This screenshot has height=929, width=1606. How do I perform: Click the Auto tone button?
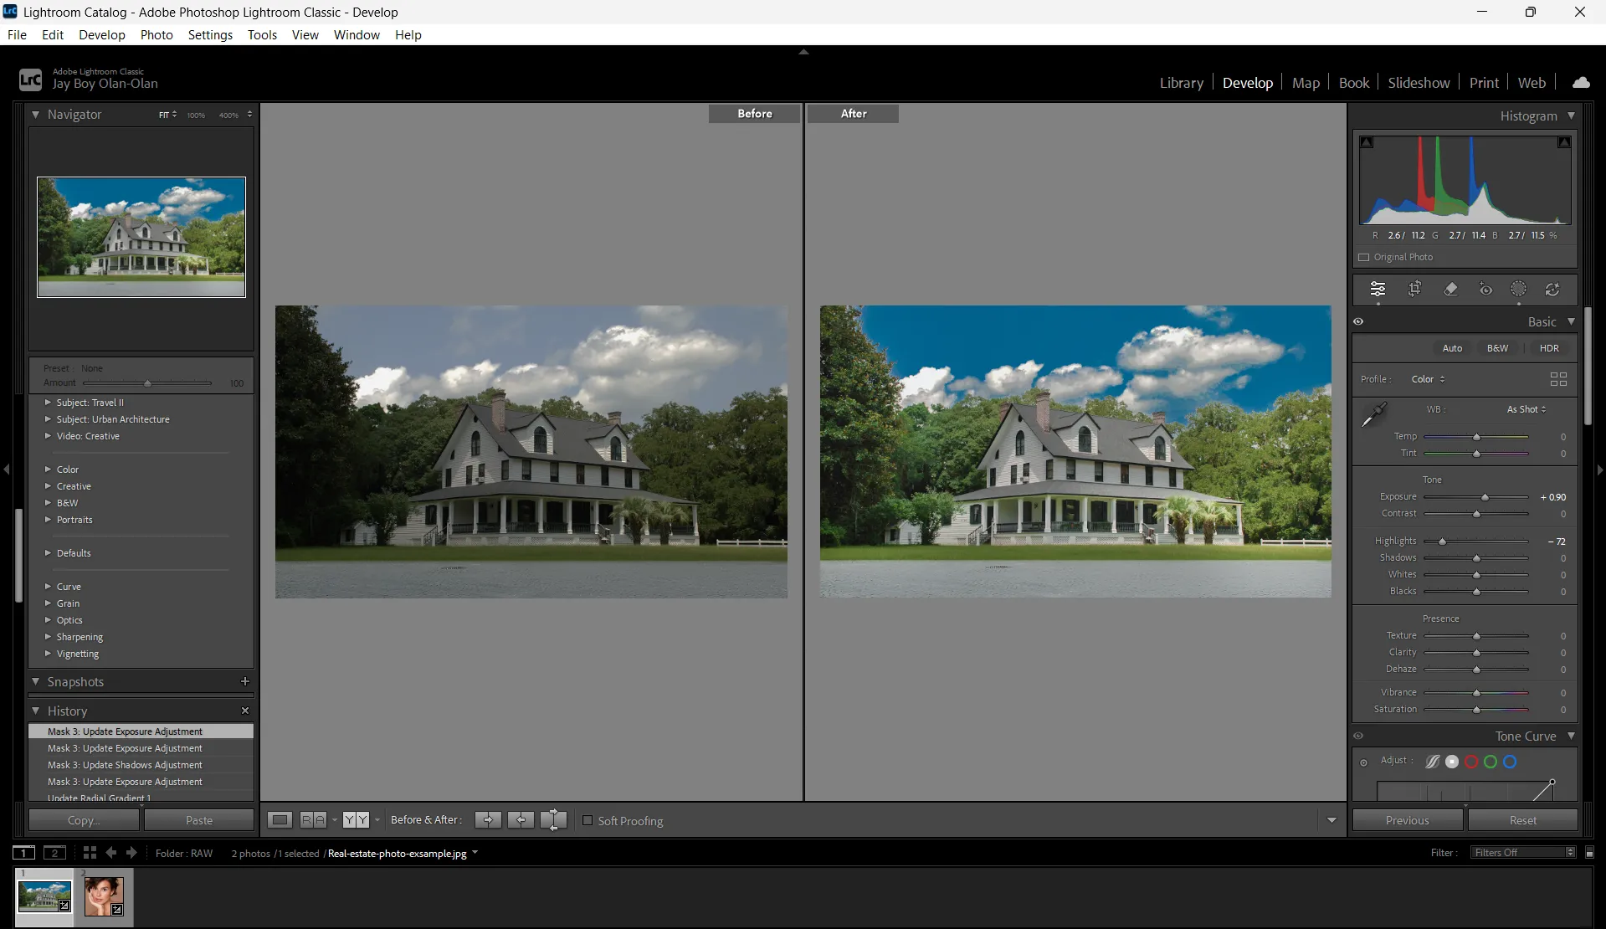pyautogui.click(x=1452, y=348)
